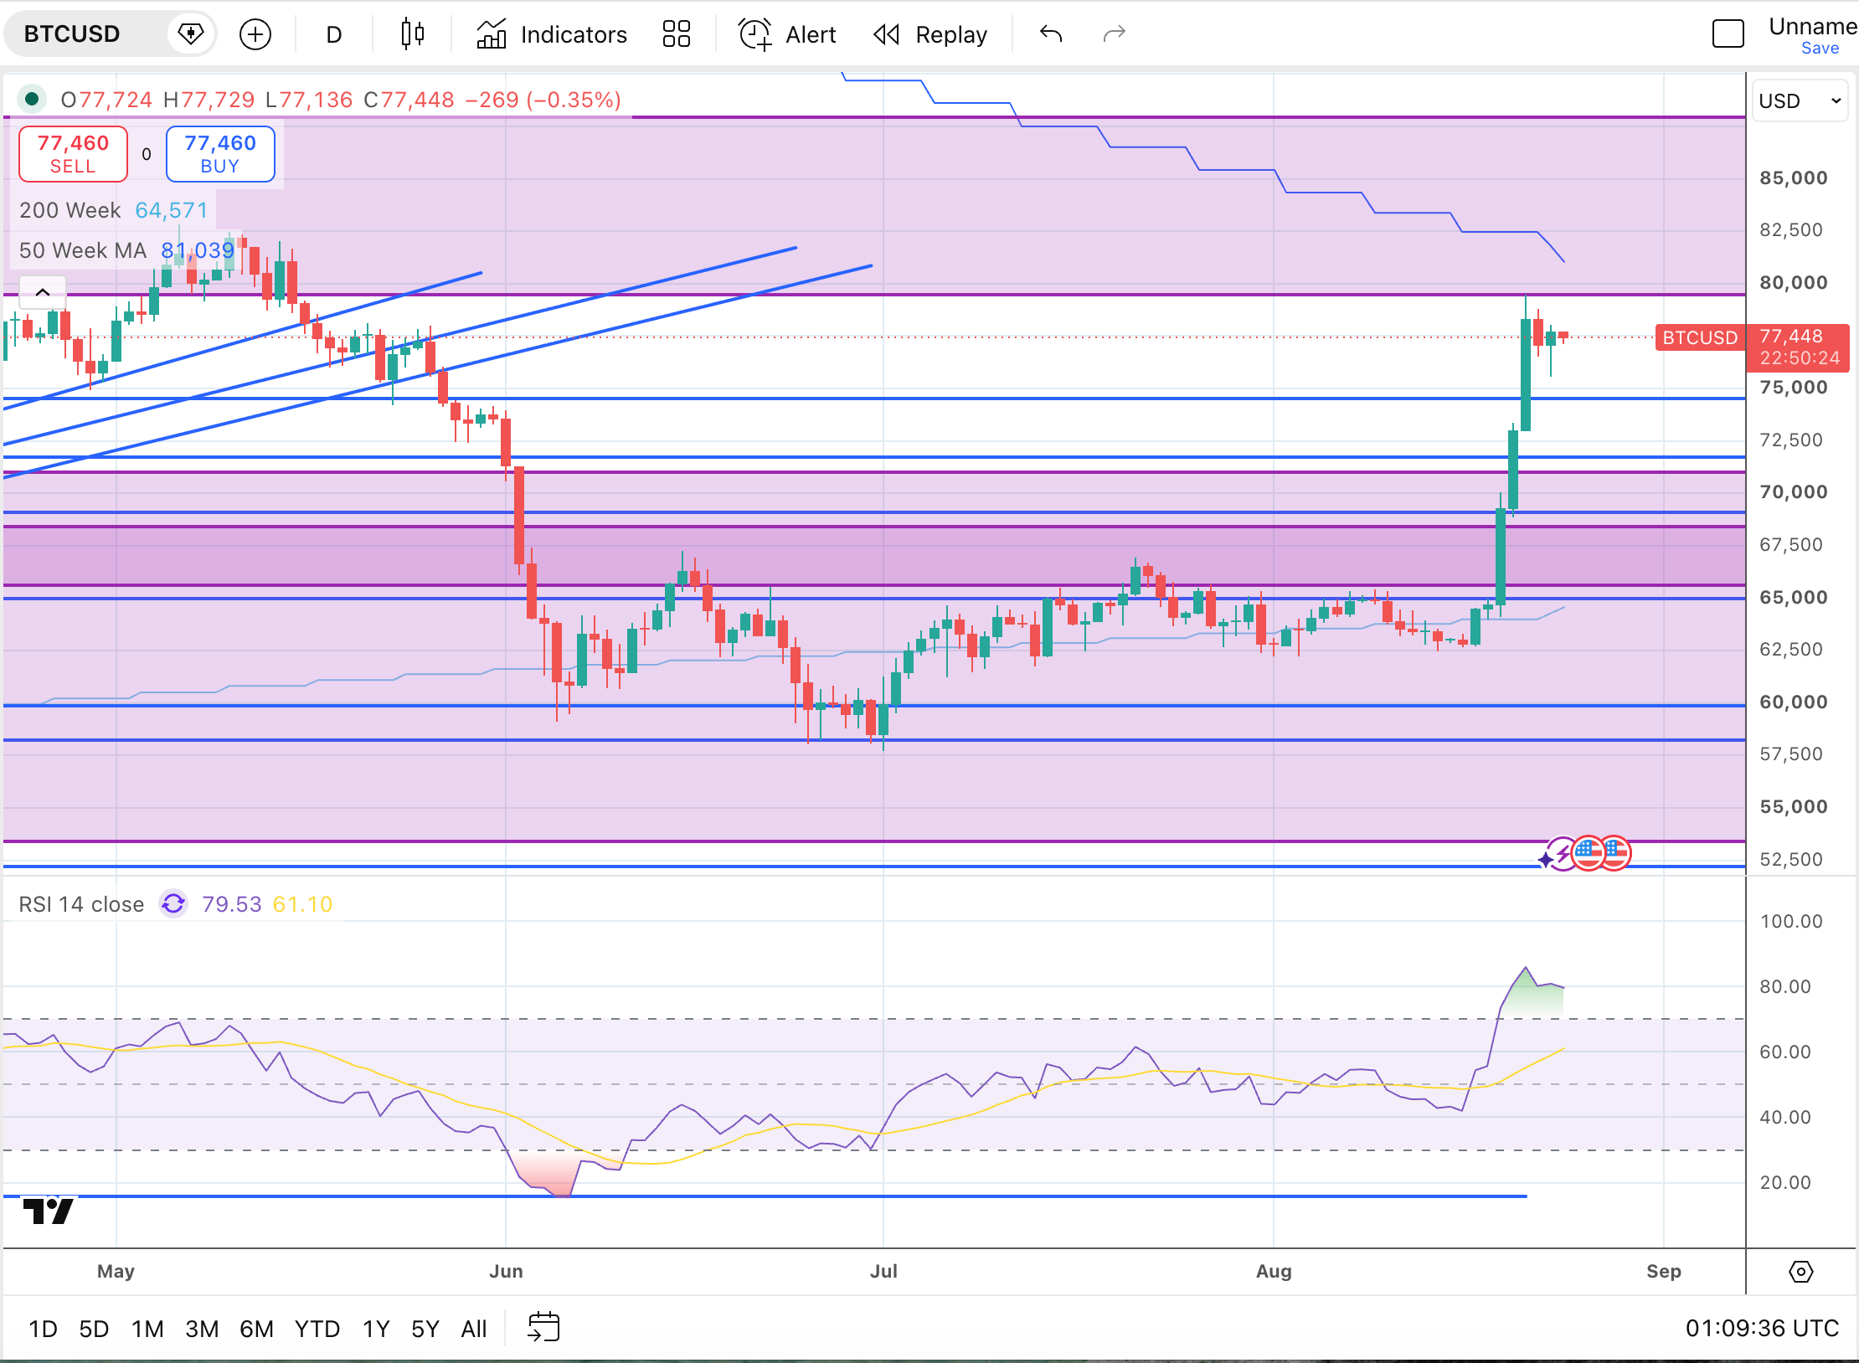This screenshot has width=1859, height=1363.
Task: Add a symbol to compare with plus icon
Action: (255, 34)
